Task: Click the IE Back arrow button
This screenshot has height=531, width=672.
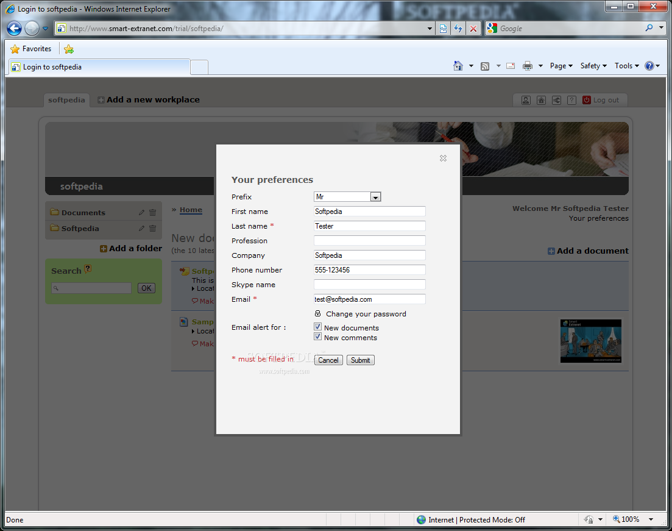Action: click(x=14, y=29)
